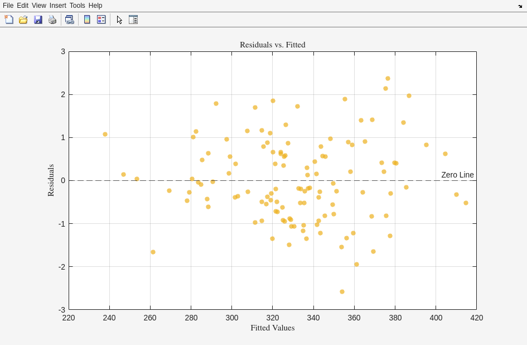Click the dock figure arrow at top right
This screenshot has height=345, width=527.
[520, 6]
